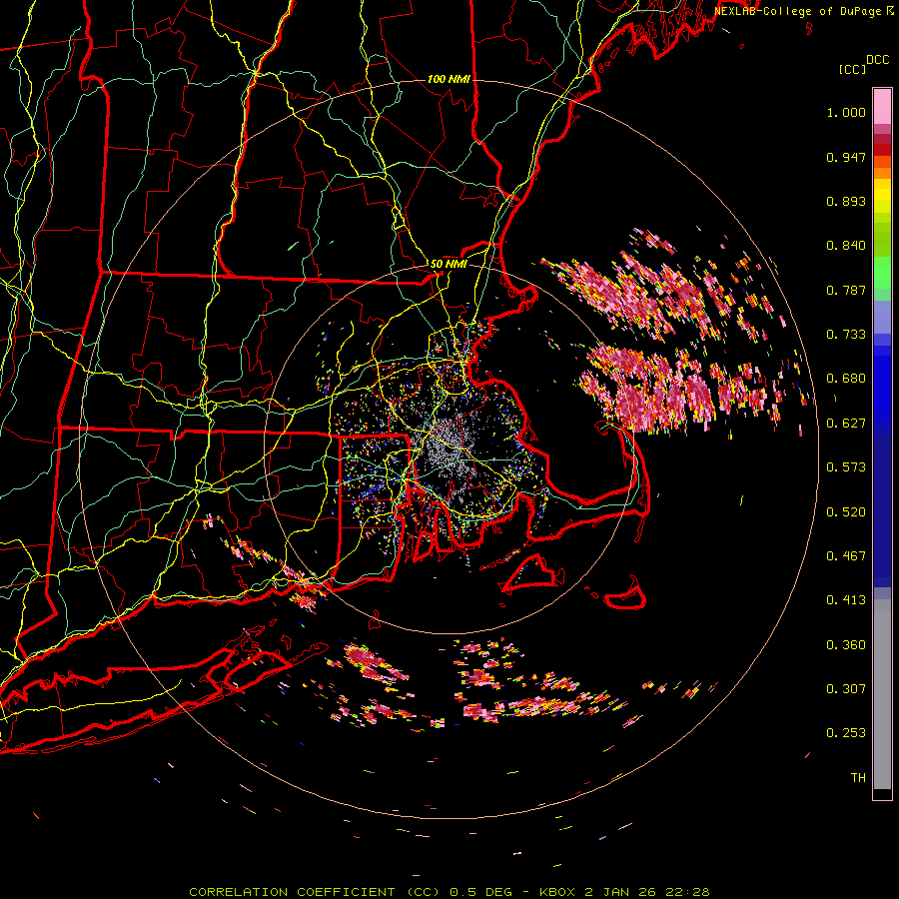Select the 0.413 scale value
The height and width of the screenshot is (899, 899).
pyautogui.click(x=846, y=600)
